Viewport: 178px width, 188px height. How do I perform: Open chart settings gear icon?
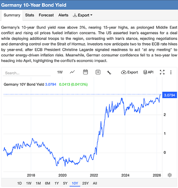170,175
